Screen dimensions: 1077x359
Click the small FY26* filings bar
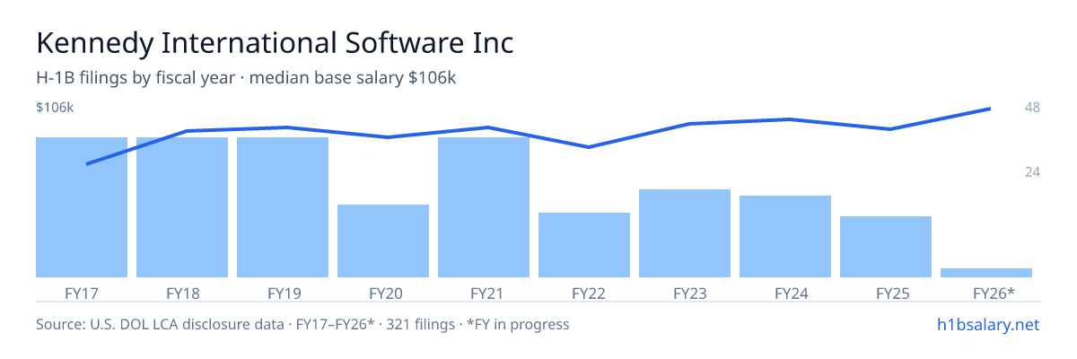986,273
